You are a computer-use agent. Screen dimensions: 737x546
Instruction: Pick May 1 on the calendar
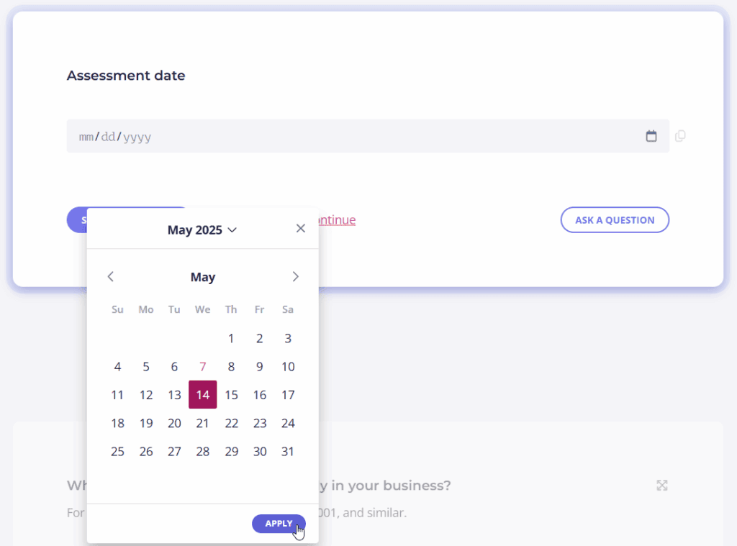pyautogui.click(x=231, y=338)
